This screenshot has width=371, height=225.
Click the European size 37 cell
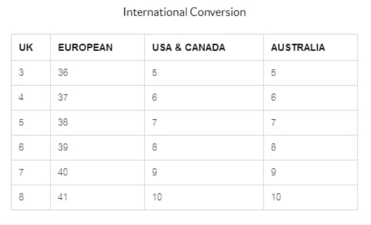(98, 98)
